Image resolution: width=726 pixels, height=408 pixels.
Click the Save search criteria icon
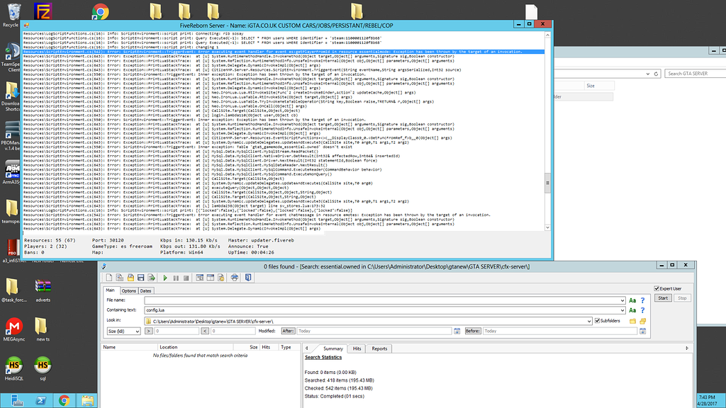coord(142,278)
